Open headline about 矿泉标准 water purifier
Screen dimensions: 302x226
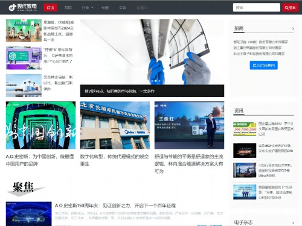tap(58, 55)
